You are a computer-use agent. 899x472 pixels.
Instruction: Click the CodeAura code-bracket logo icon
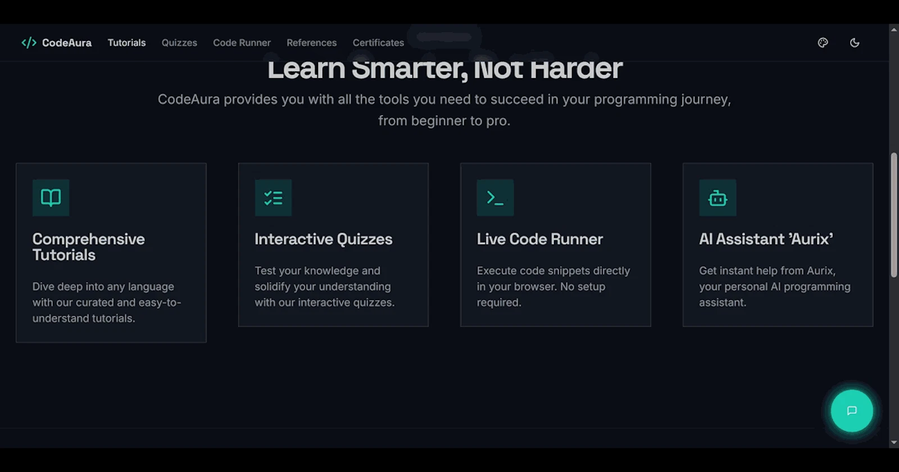pyautogui.click(x=29, y=43)
